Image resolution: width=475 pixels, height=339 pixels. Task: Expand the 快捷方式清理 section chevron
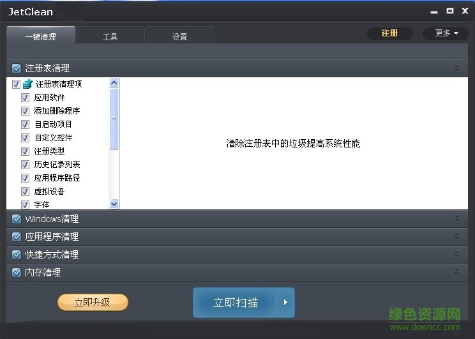[456, 254]
